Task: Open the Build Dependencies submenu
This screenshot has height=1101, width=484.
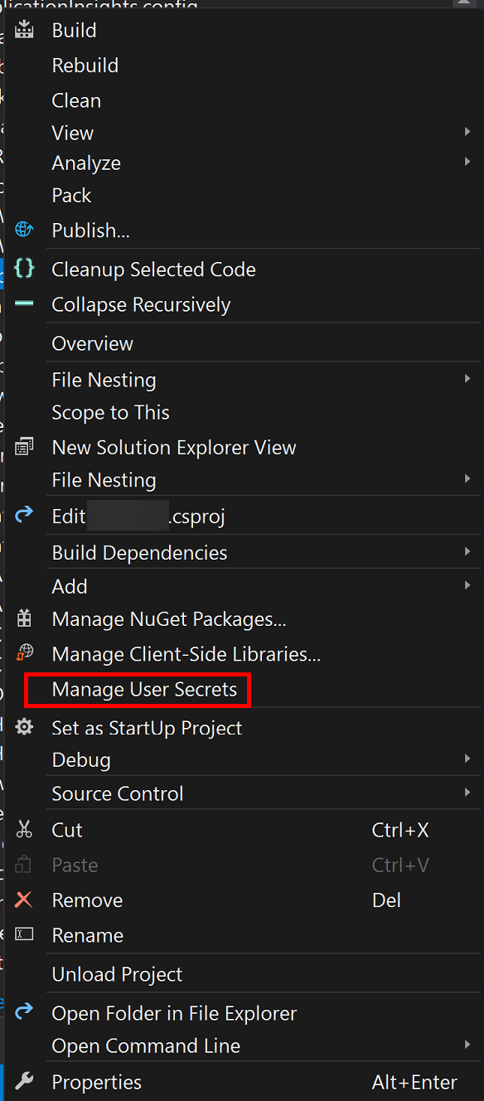Action: pyautogui.click(x=468, y=551)
